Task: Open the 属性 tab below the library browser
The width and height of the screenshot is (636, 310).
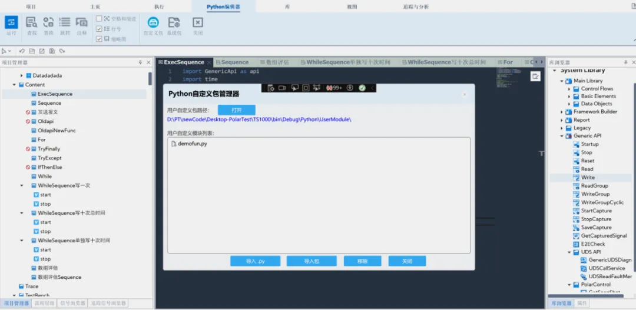Action: click(x=582, y=303)
